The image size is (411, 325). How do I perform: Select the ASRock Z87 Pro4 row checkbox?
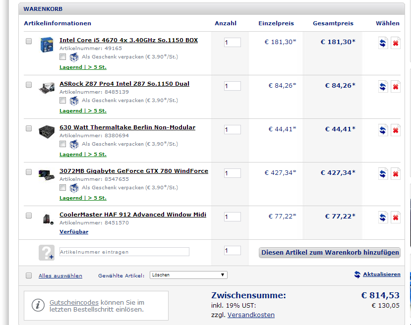point(29,85)
